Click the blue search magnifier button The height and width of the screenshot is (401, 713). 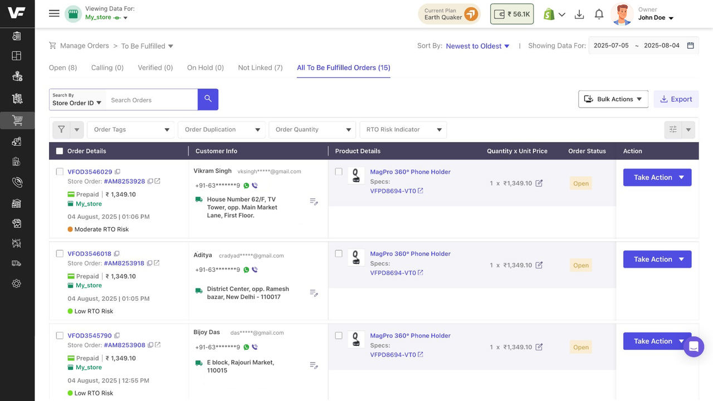tap(208, 99)
